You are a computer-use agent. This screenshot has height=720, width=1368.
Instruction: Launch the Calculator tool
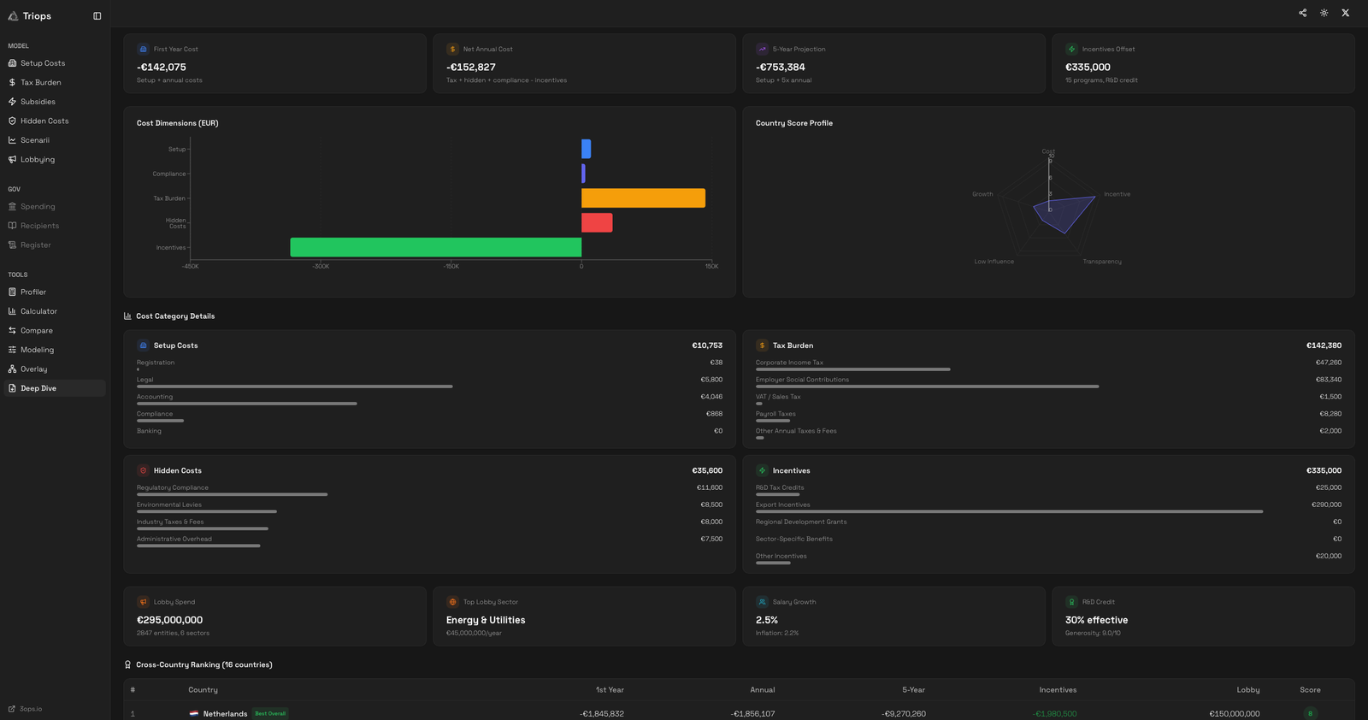tap(38, 311)
